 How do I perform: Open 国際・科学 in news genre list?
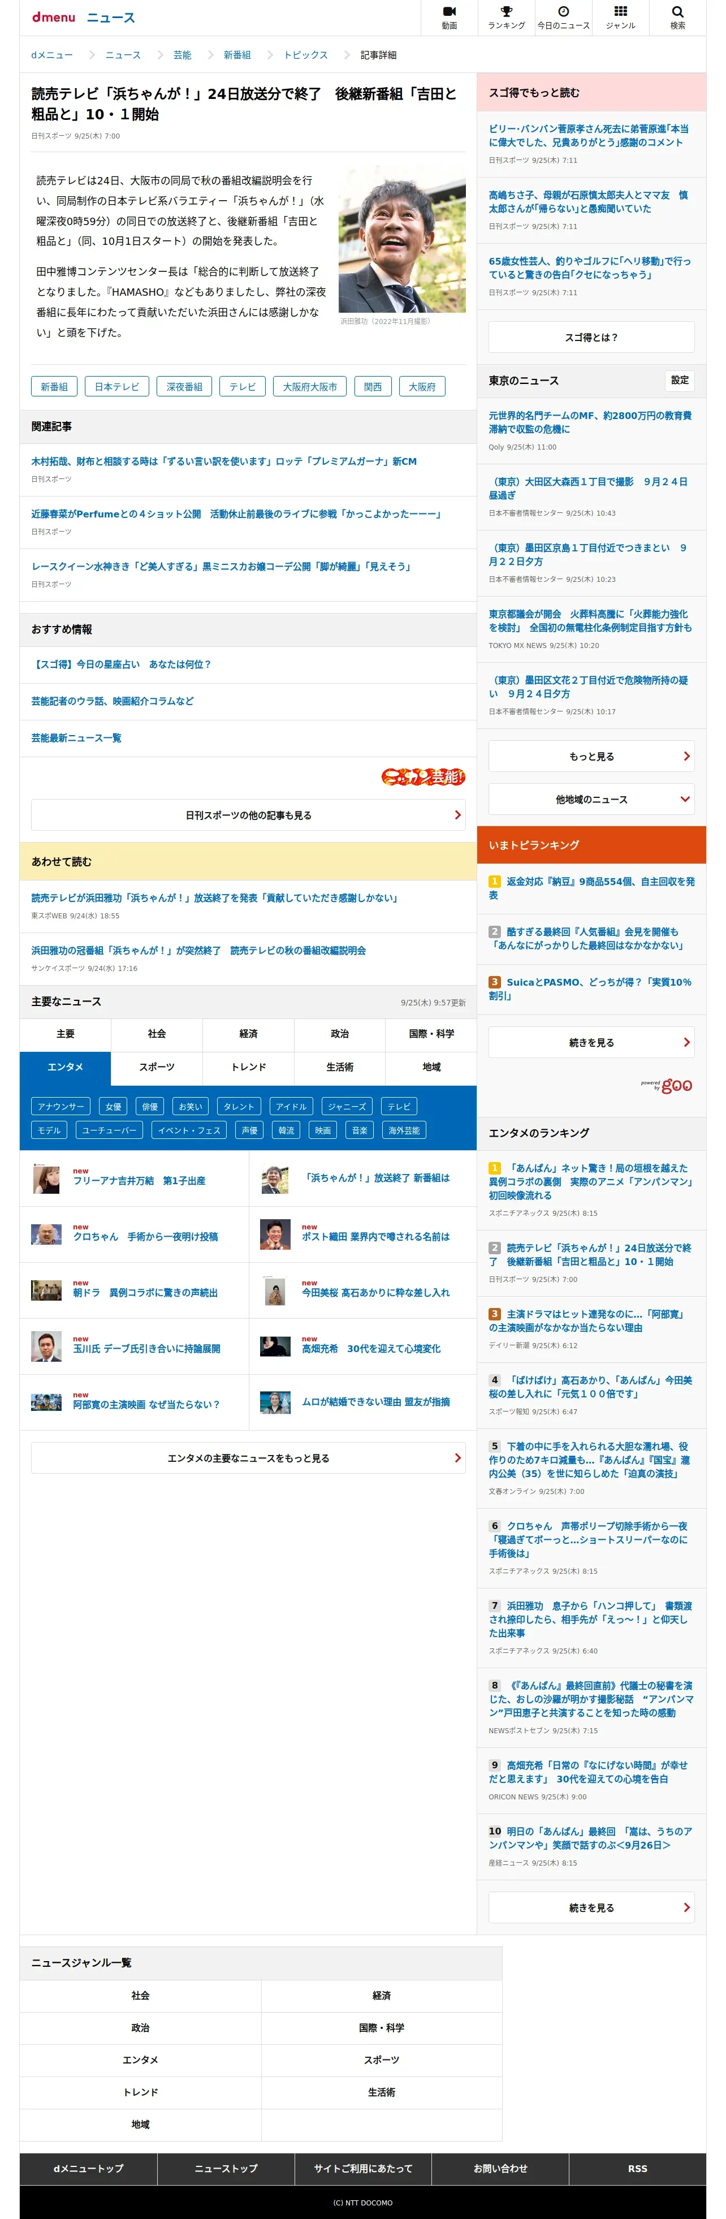(x=382, y=2028)
